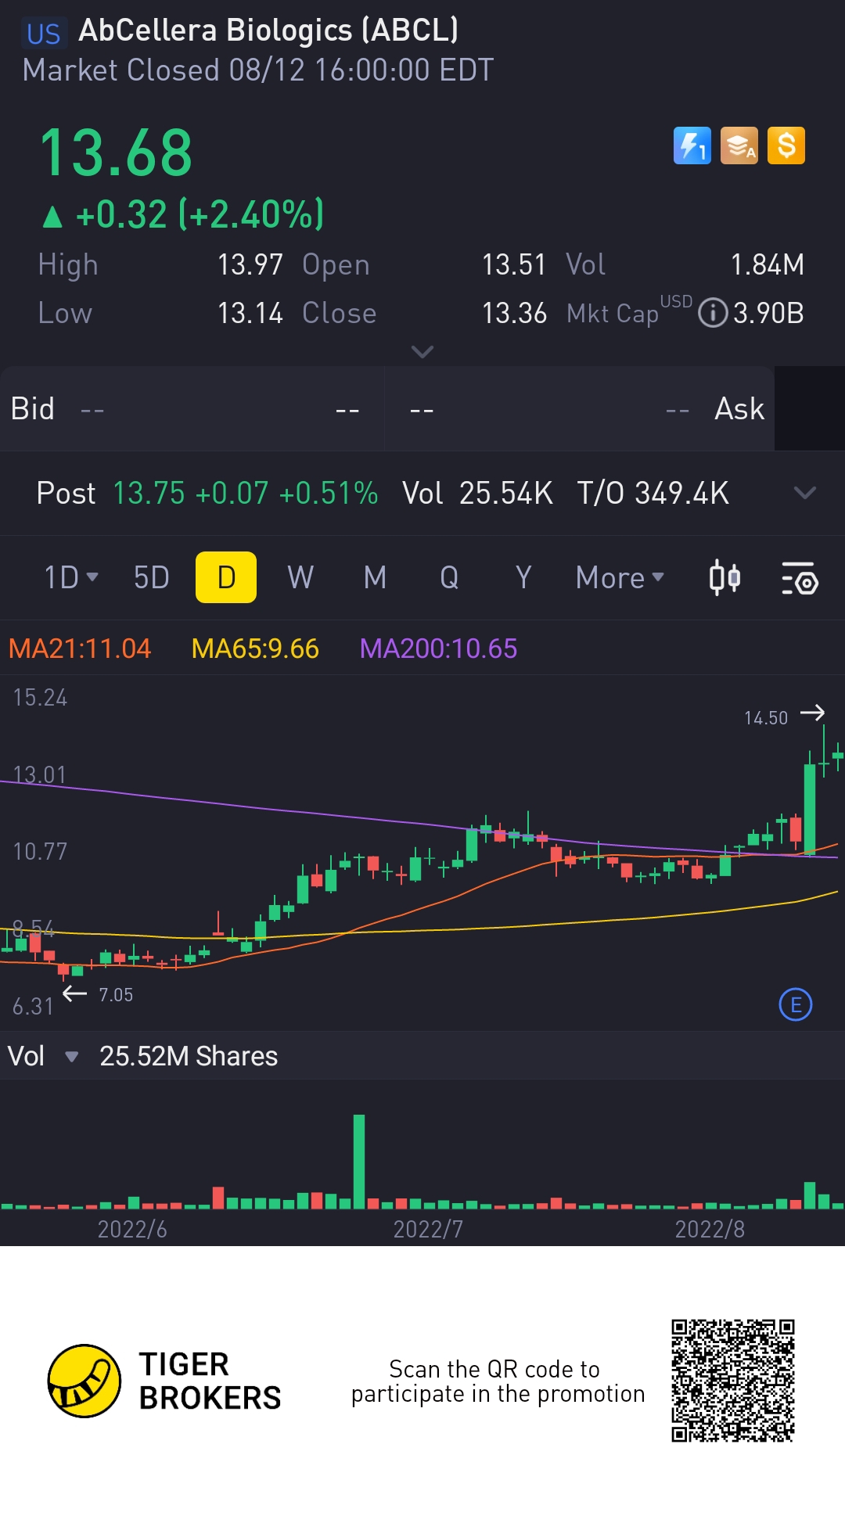
Task: Tap 25.52M Shares volume label
Action: pos(189,1056)
